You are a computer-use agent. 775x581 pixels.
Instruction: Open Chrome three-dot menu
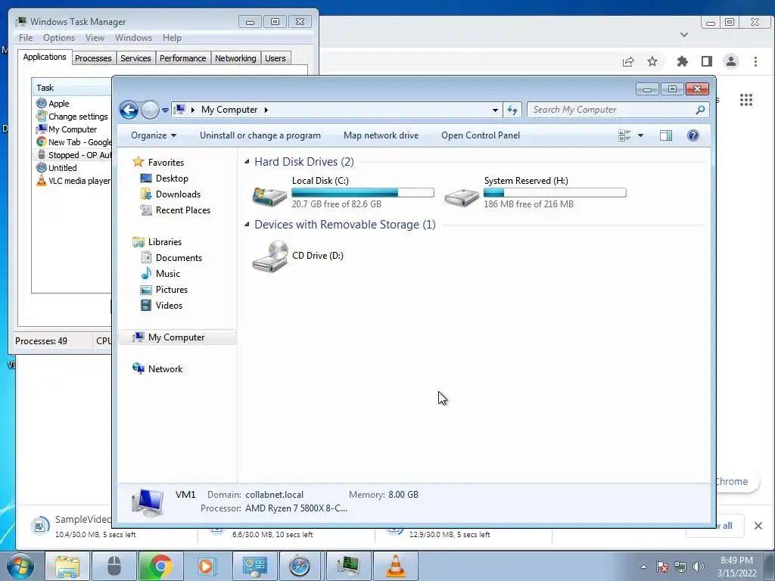(755, 61)
